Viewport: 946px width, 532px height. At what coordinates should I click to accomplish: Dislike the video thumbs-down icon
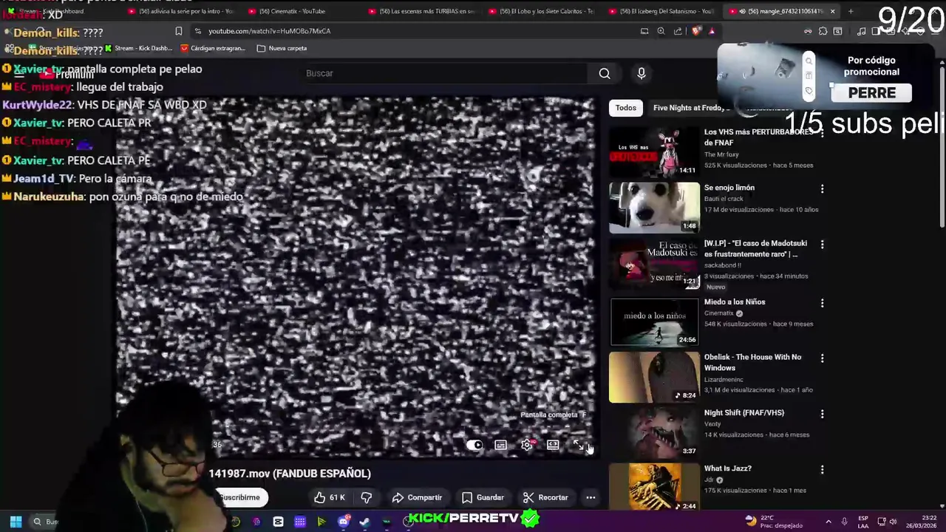367,497
